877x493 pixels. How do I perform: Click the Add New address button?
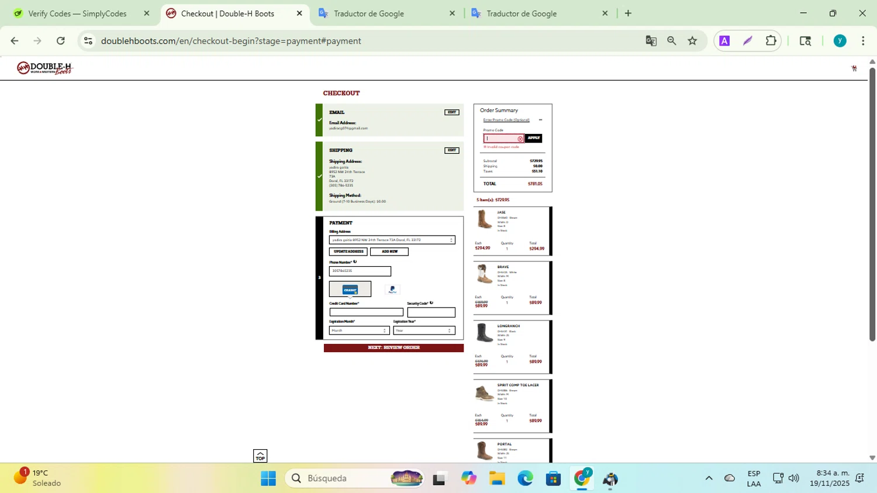click(389, 251)
